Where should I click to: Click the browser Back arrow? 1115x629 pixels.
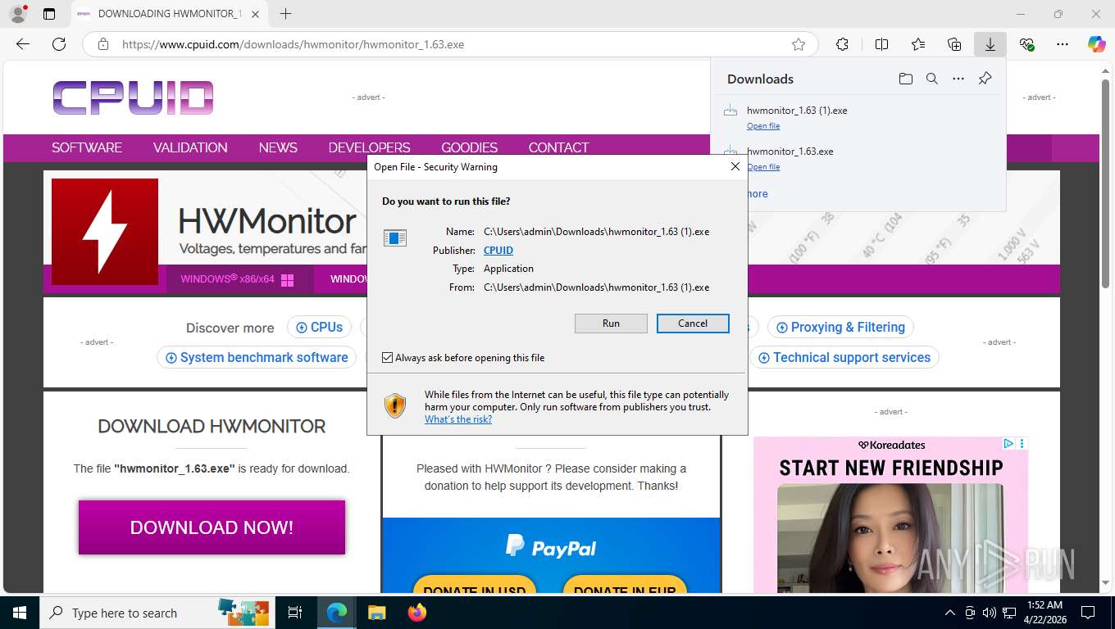click(23, 44)
